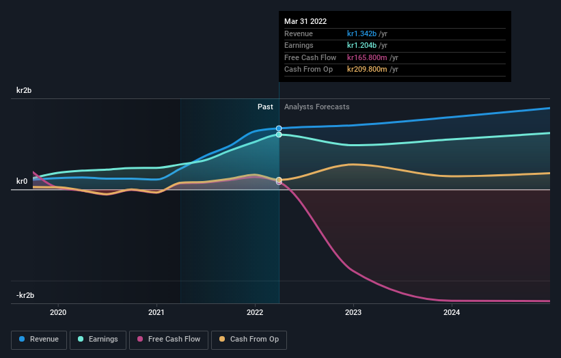Viewport: 561px width, 358px height.
Task: Click the Earnings row label in tooltip
Action: (299, 45)
